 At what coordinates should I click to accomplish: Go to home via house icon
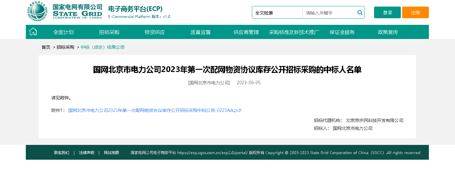pyautogui.click(x=33, y=32)
